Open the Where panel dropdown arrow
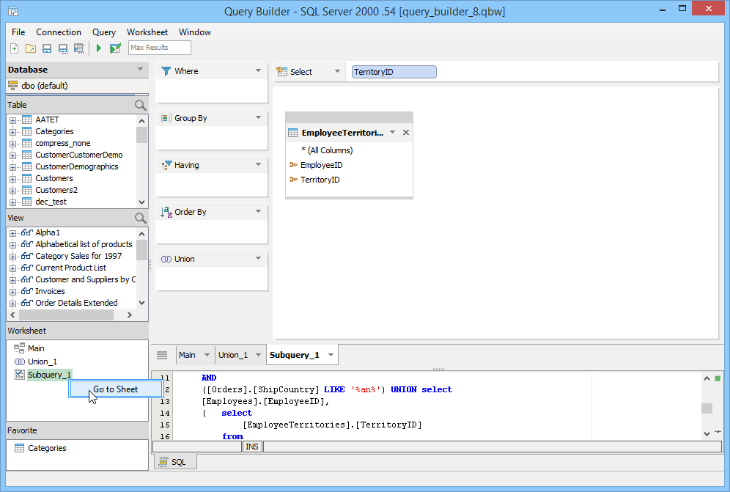Viewport: 730px width, 492px height. (259, 71)
